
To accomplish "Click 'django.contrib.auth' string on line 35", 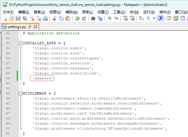I will (57, 53).
